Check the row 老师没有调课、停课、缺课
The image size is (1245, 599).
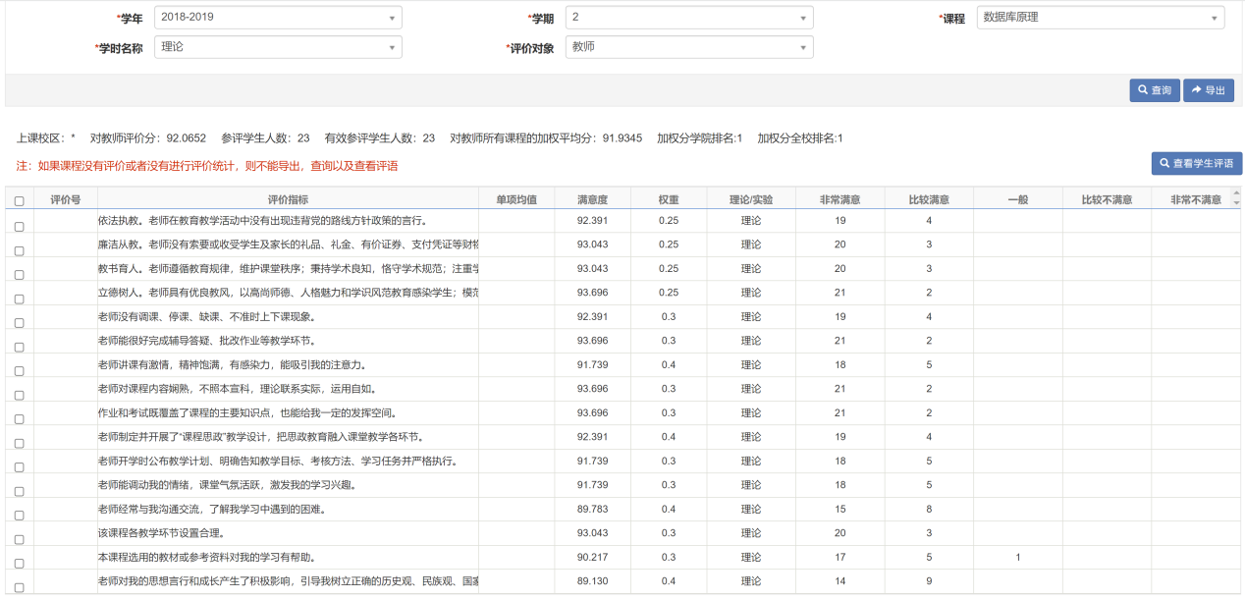point(19,322)
